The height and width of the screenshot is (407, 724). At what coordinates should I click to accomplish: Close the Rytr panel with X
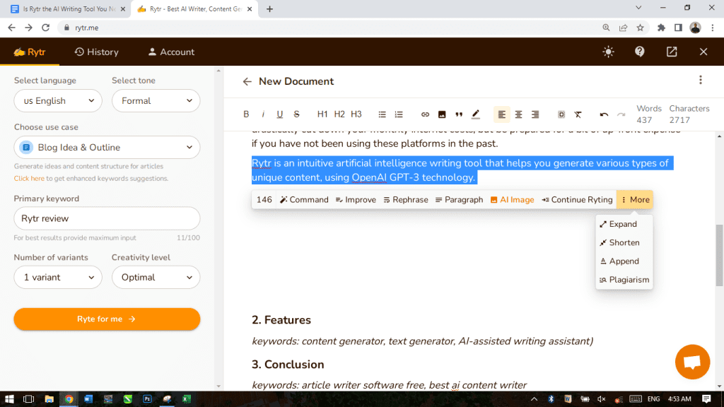(x=703, y=52)
